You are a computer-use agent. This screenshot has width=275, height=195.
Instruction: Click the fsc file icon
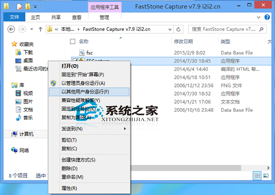tap(82, 52)
